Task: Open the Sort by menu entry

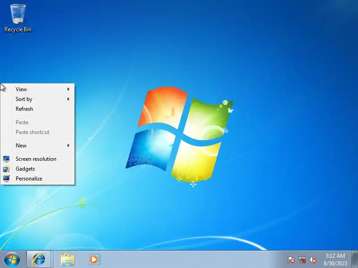Action: click(x=37, y=99)
